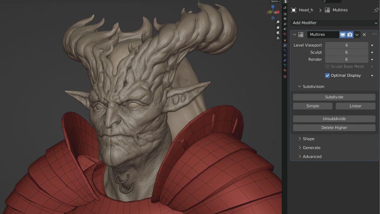Expand the Advanced section
The height and width of the screenshot is (214, 380).
point(312,156)
